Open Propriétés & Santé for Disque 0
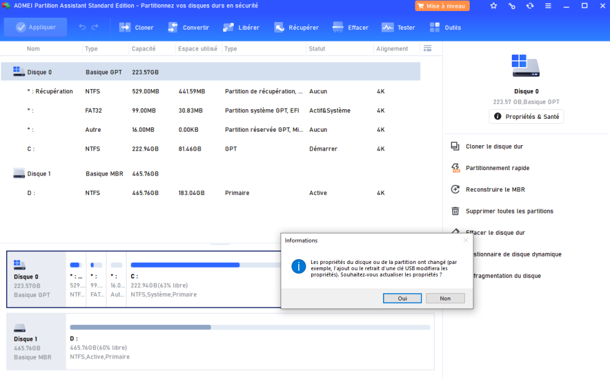610x378 pixels. click(526, 116)
